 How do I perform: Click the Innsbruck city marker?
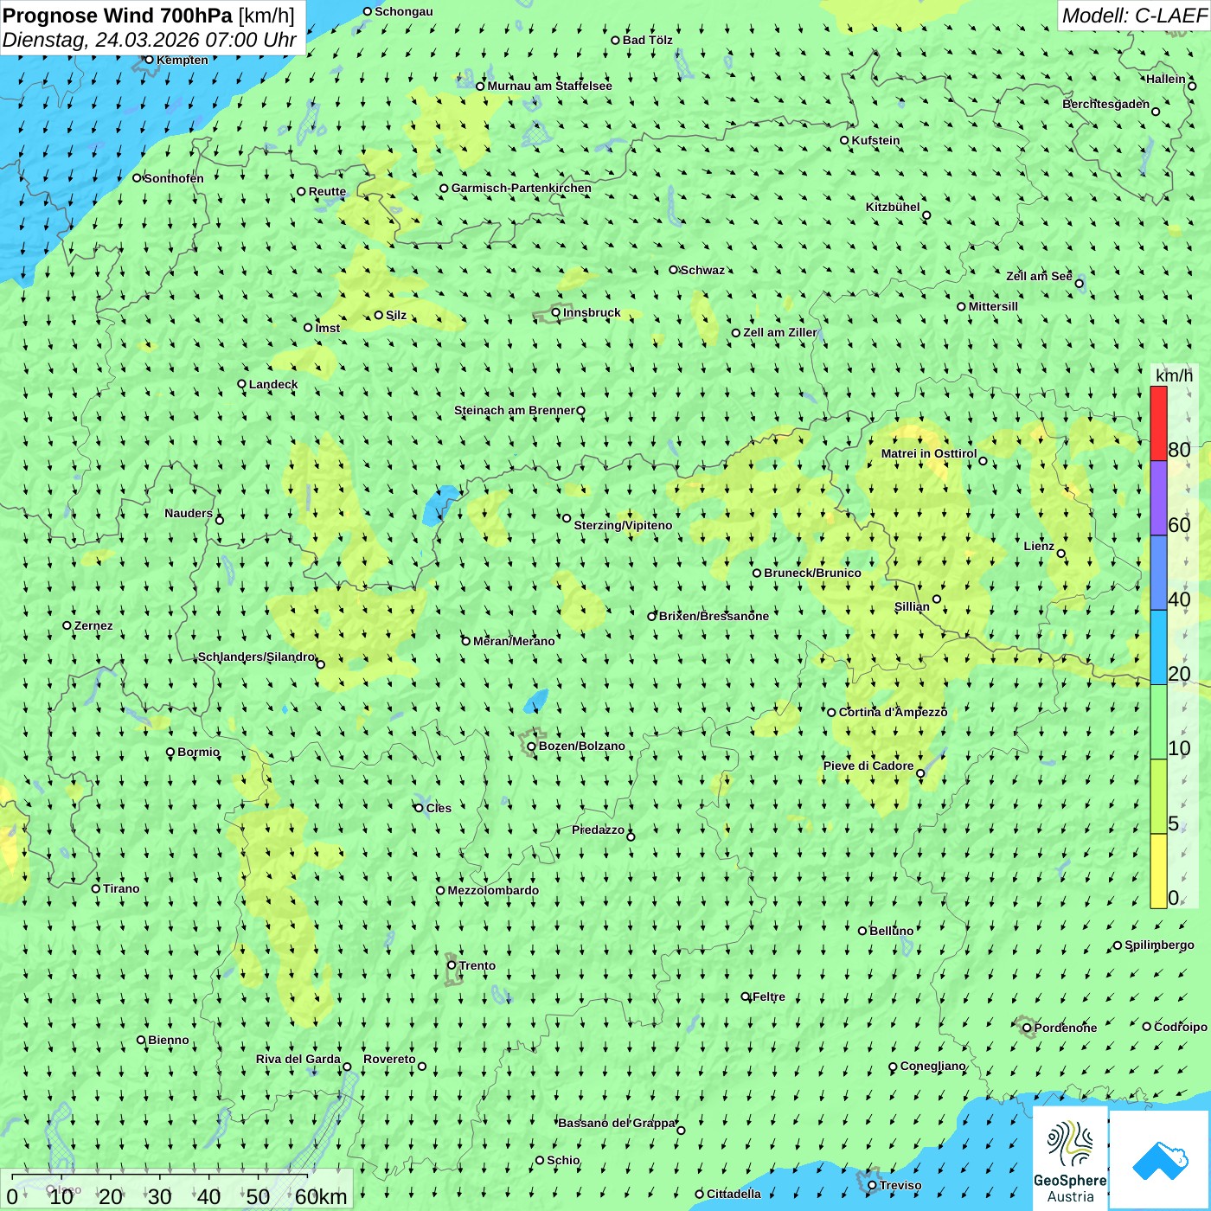pyautogui.click(x=556, y=312)
